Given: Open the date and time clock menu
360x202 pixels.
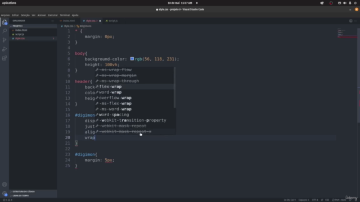Looking at the screenshot, I should 180,3.
